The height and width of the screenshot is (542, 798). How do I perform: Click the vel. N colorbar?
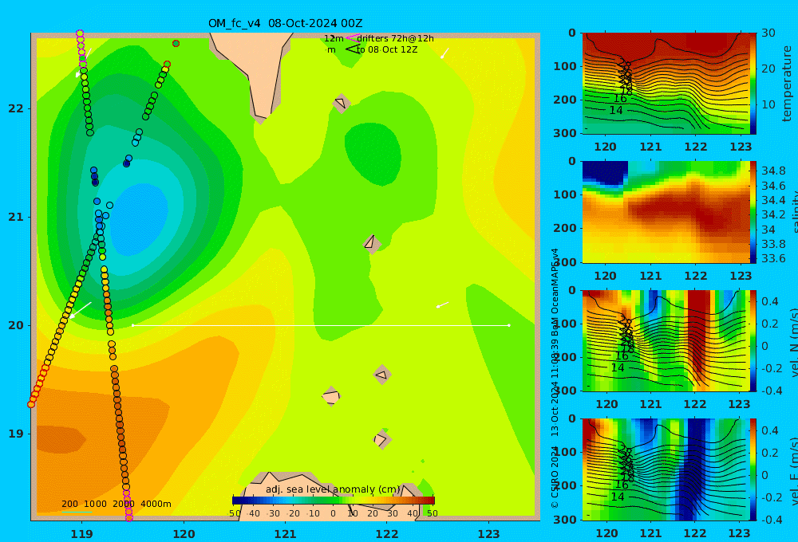point(753,340)
